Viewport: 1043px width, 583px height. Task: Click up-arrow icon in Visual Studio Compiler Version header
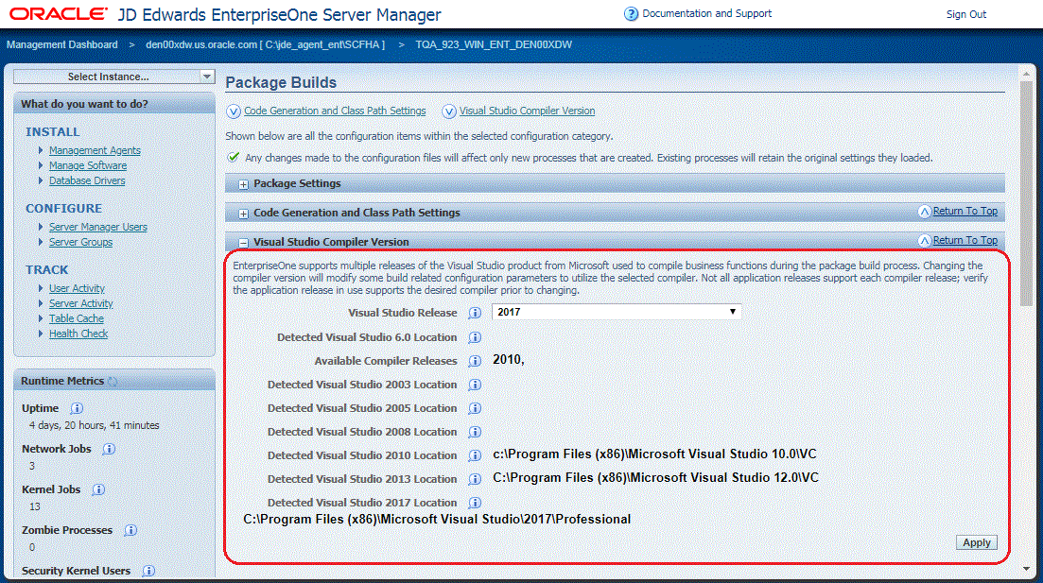pos(924,241)
